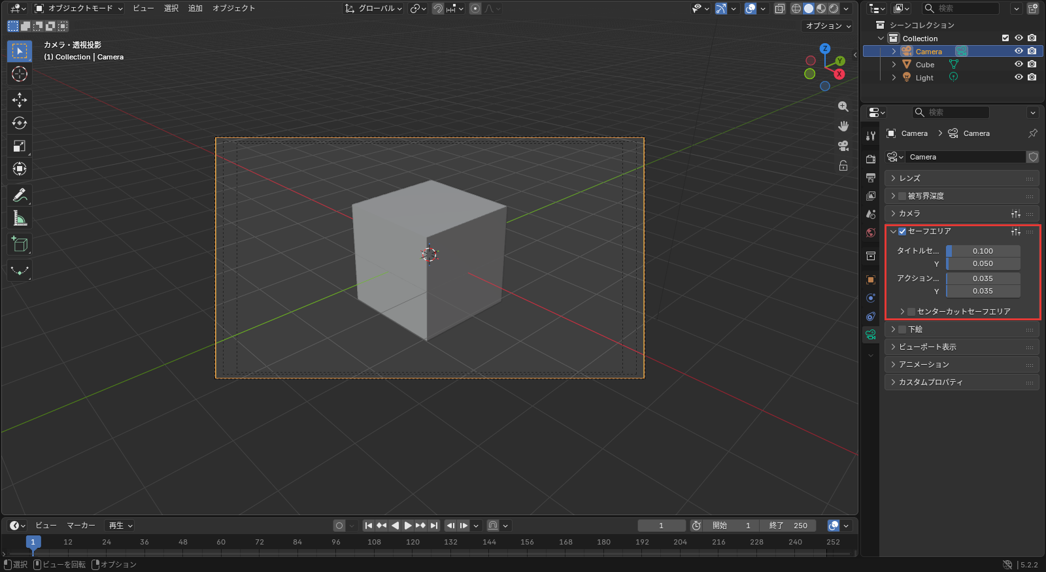Uncheck the セーフエリア checkbox
Screen dimensions: 1046x572
tap(902, 231)
